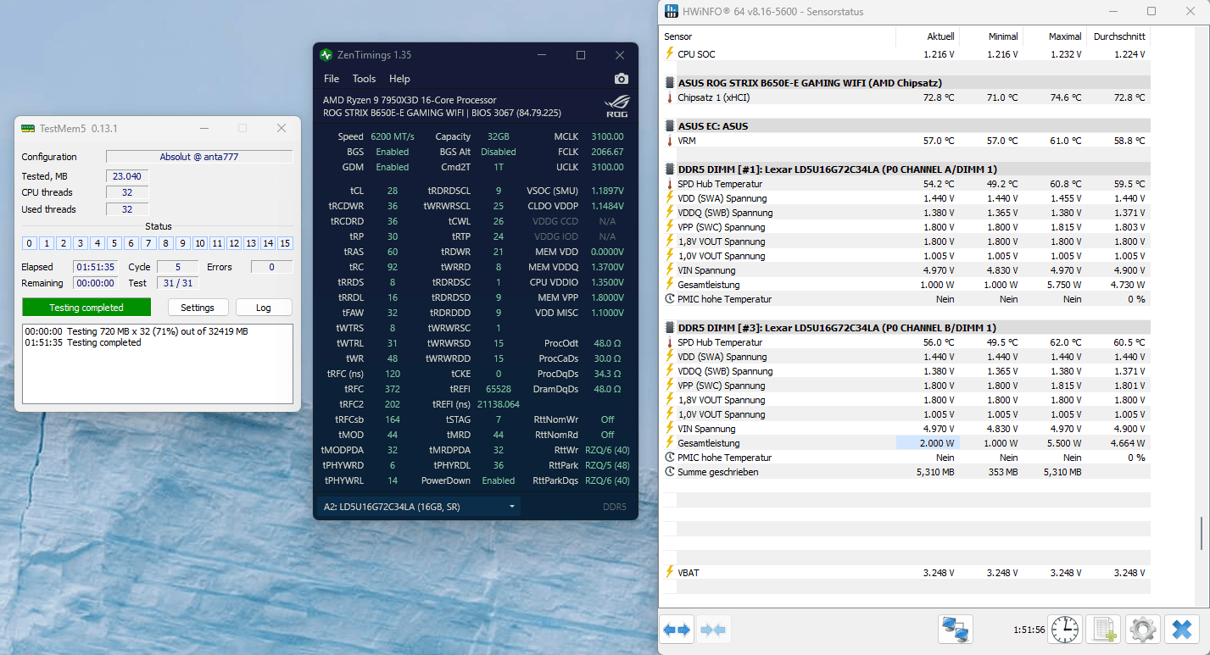The image size is (1210, 655).
Task: Click the FCLK value 2066.67
Action: coord(607,152)
